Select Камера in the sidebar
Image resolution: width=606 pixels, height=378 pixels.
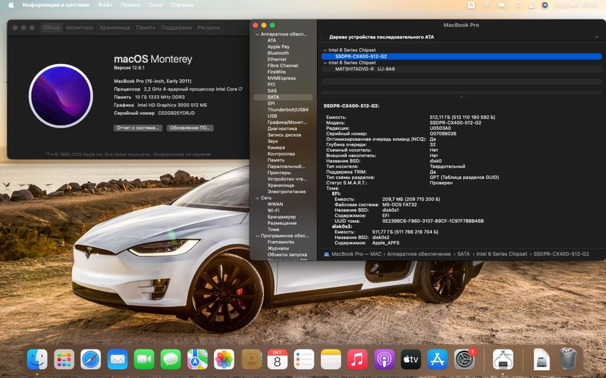276,148
